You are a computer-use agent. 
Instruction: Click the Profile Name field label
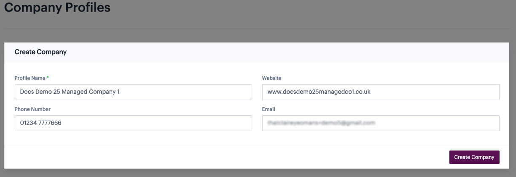click(x=30, y=78)
